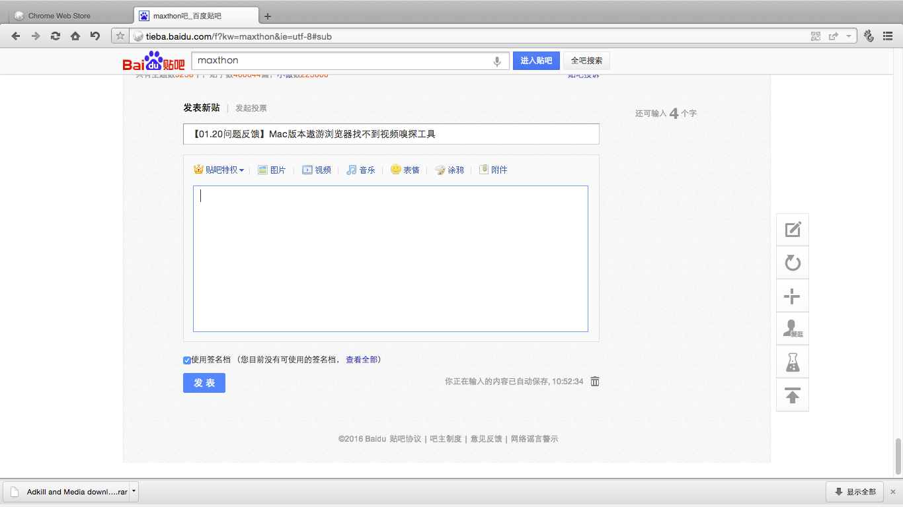Click the lab flask icon in side panel

click(793, 362)
